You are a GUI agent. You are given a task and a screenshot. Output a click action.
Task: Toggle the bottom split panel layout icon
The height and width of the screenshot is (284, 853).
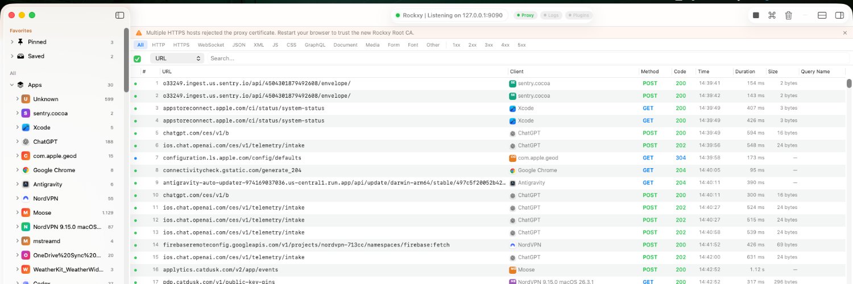[822, 15]
